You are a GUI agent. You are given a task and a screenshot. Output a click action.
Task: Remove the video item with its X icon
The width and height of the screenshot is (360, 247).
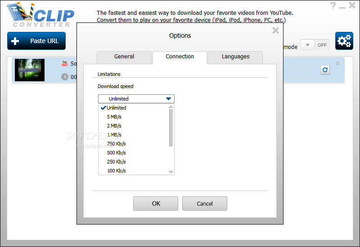click(338, 63)
